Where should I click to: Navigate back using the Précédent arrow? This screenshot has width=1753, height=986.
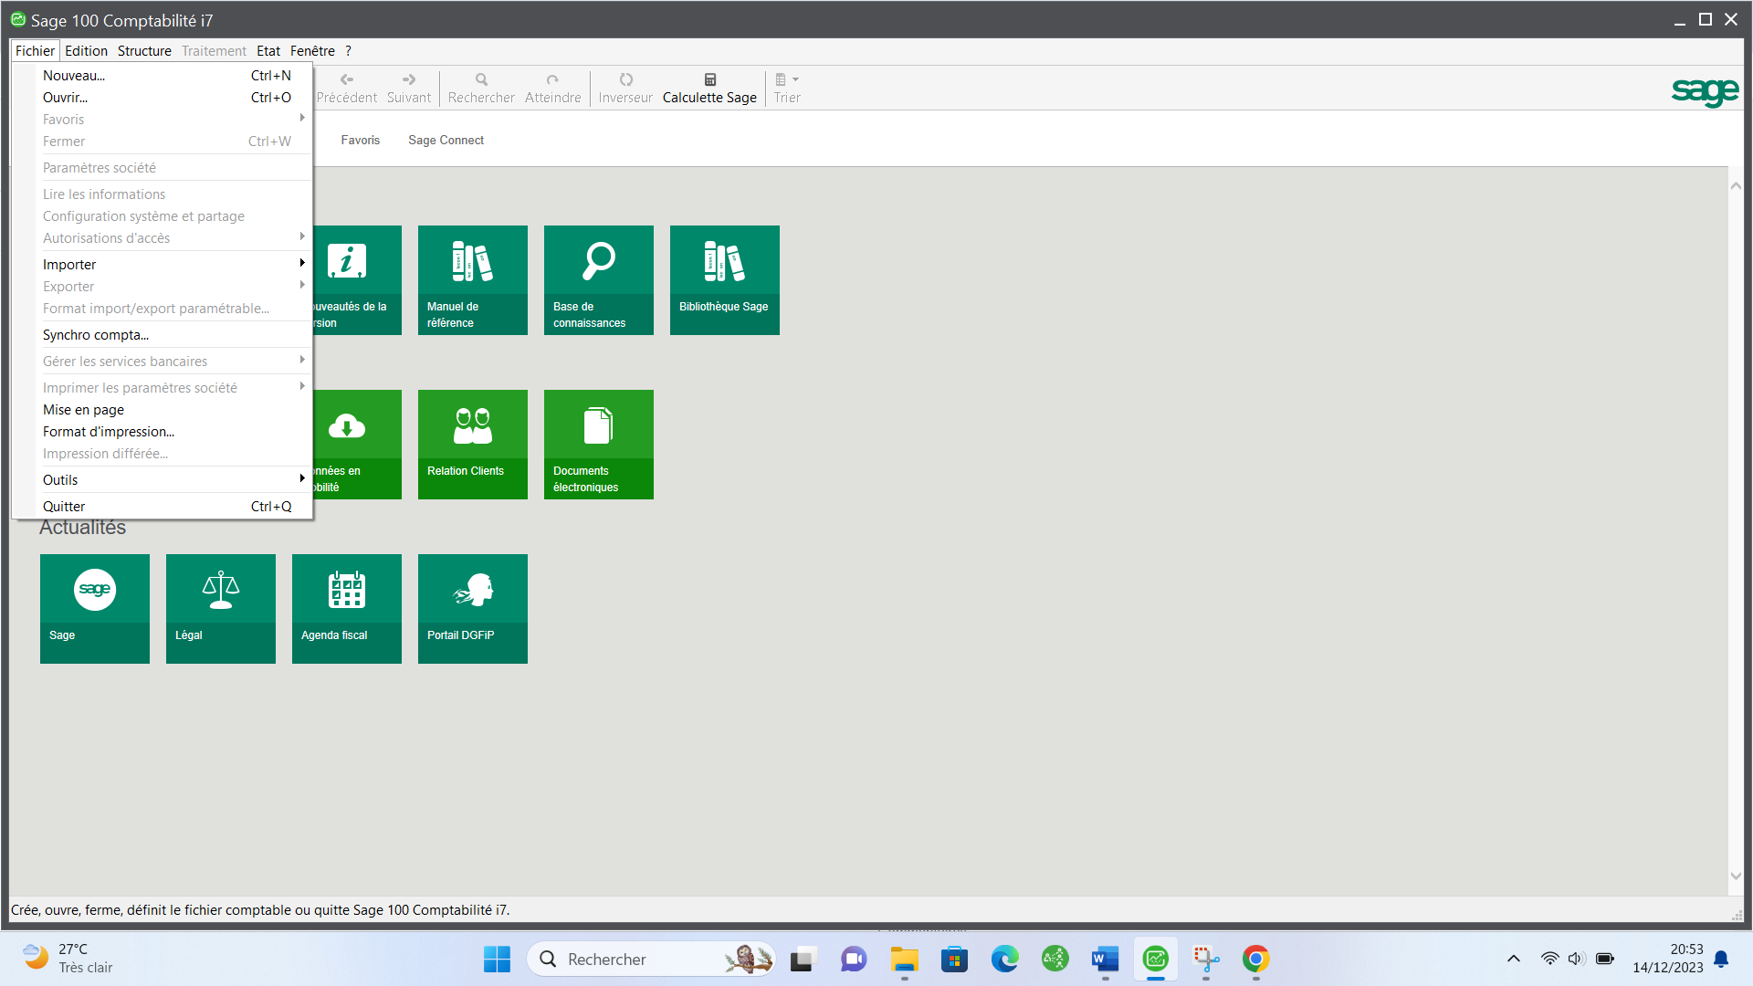pyautogui.click(x=347, y=87)
